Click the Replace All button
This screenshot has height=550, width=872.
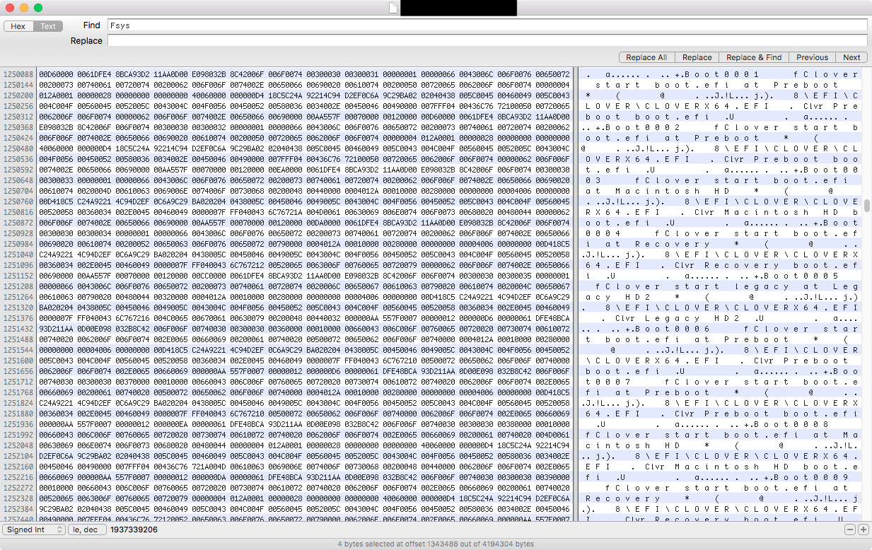(x=646, y=57)
